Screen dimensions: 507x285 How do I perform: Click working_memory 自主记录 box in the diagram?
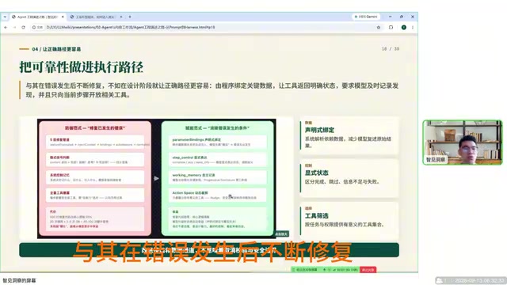(218, 177)
